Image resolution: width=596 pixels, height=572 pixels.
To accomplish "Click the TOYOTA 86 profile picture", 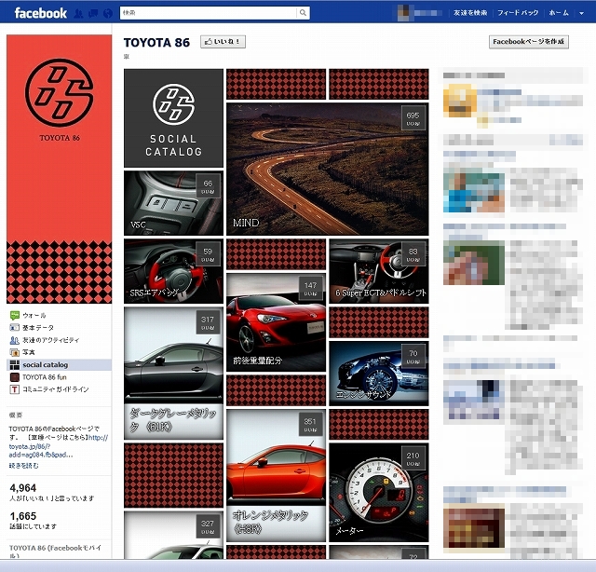I will 60,169.
